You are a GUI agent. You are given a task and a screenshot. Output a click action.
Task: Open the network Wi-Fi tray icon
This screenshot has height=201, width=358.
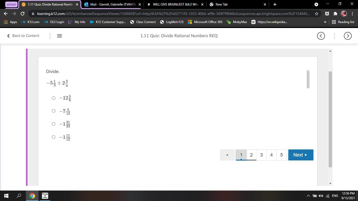click(x=328, y=196)
